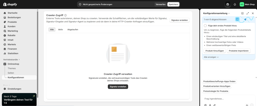
Task: Toggle the first product step circle
Action: pos(205,26)
